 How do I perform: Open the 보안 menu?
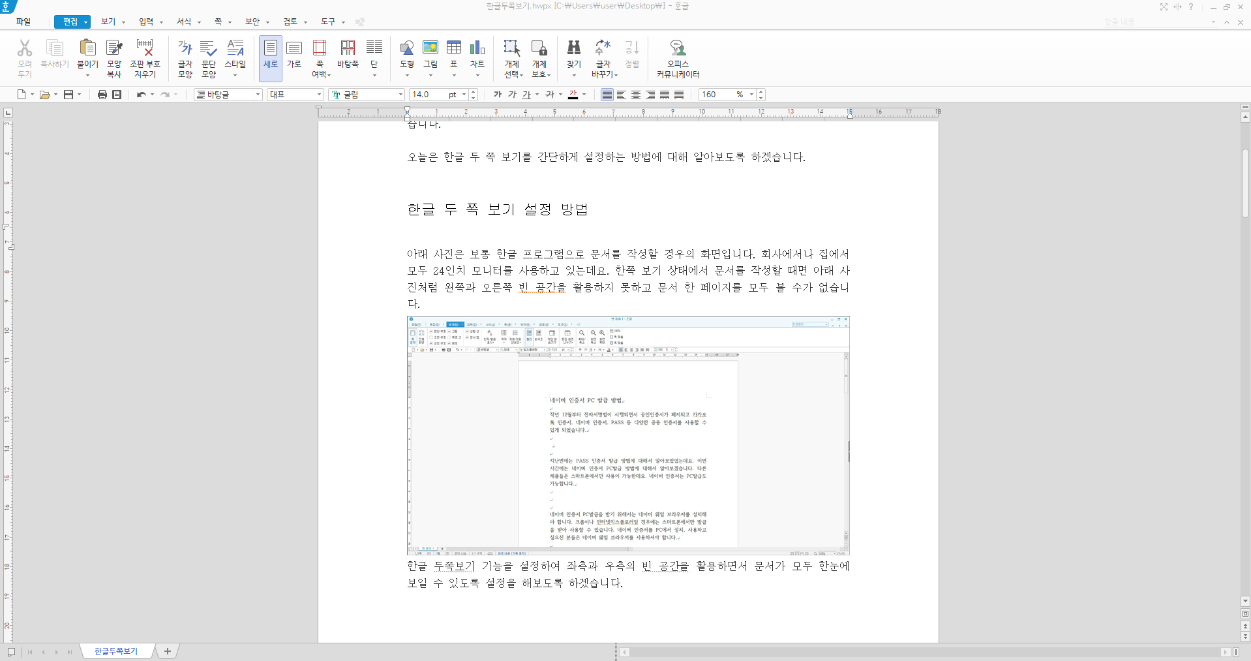pos(252,22)
